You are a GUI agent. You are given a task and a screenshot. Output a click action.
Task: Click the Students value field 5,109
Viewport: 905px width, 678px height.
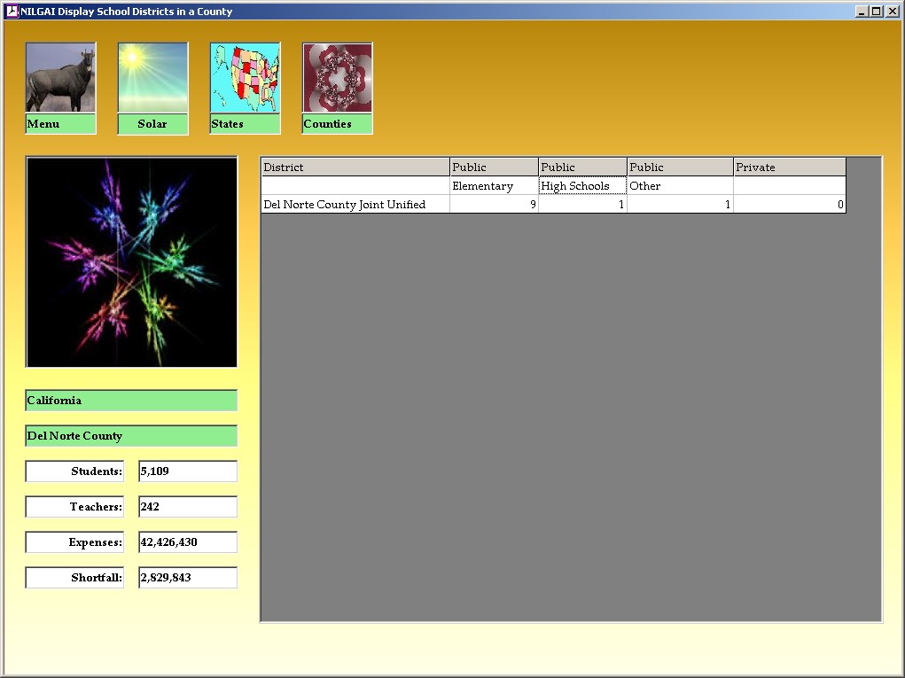[188, 471]
